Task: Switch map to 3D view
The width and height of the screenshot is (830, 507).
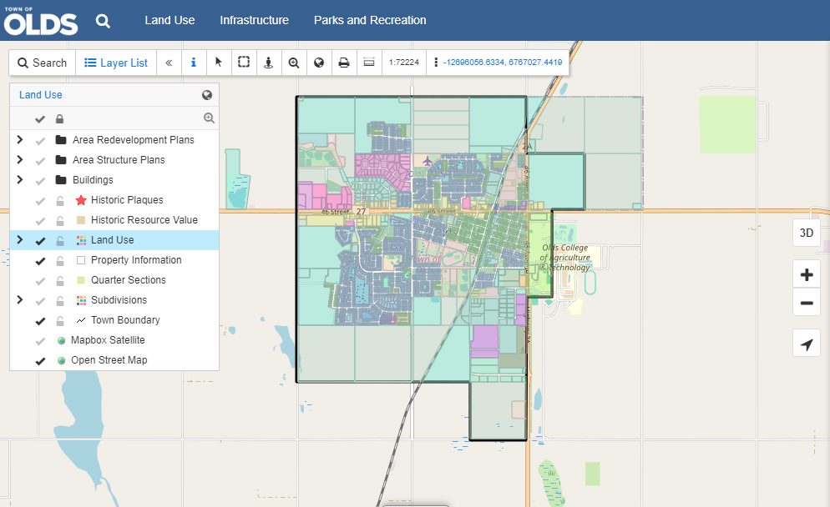Action: pos(806,233)
